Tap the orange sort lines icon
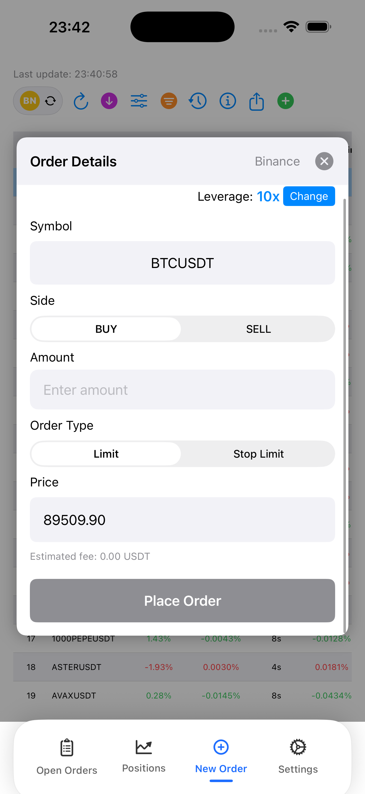The height and width of the screenshot is (794, 365). pyautogui.click(x=169, y=101)
